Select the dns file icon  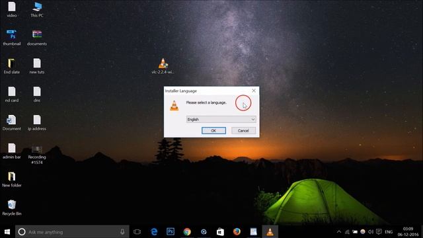(x=37, y=95)
